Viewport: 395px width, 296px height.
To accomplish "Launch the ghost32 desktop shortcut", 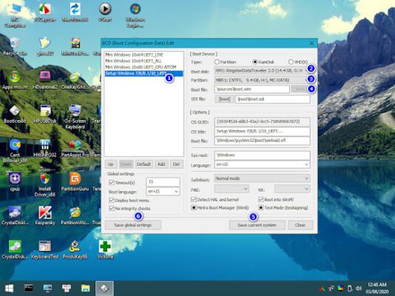I will (x=45, y=47).
